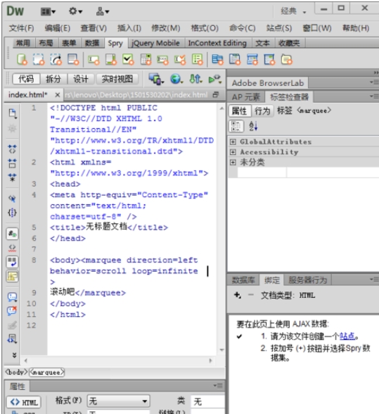Sort attributes alphabetically with A-Z icon
The height and width of the screenshot is (414, 379).
pyautogui.click(x=253, y=126)
